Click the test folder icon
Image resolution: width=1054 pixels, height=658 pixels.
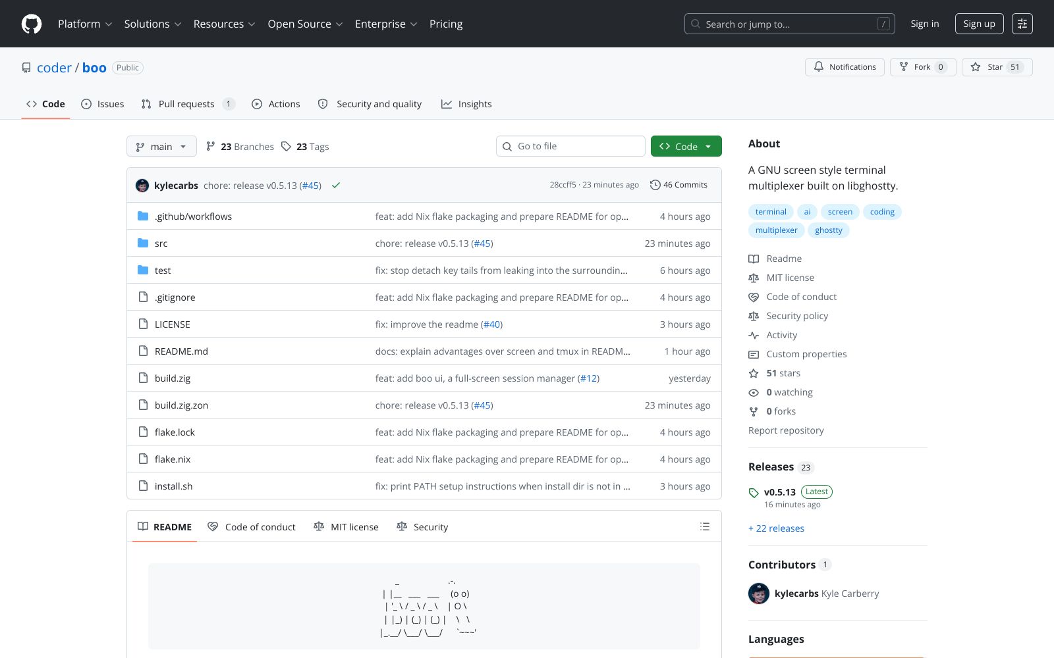click(x=143, y=270)
